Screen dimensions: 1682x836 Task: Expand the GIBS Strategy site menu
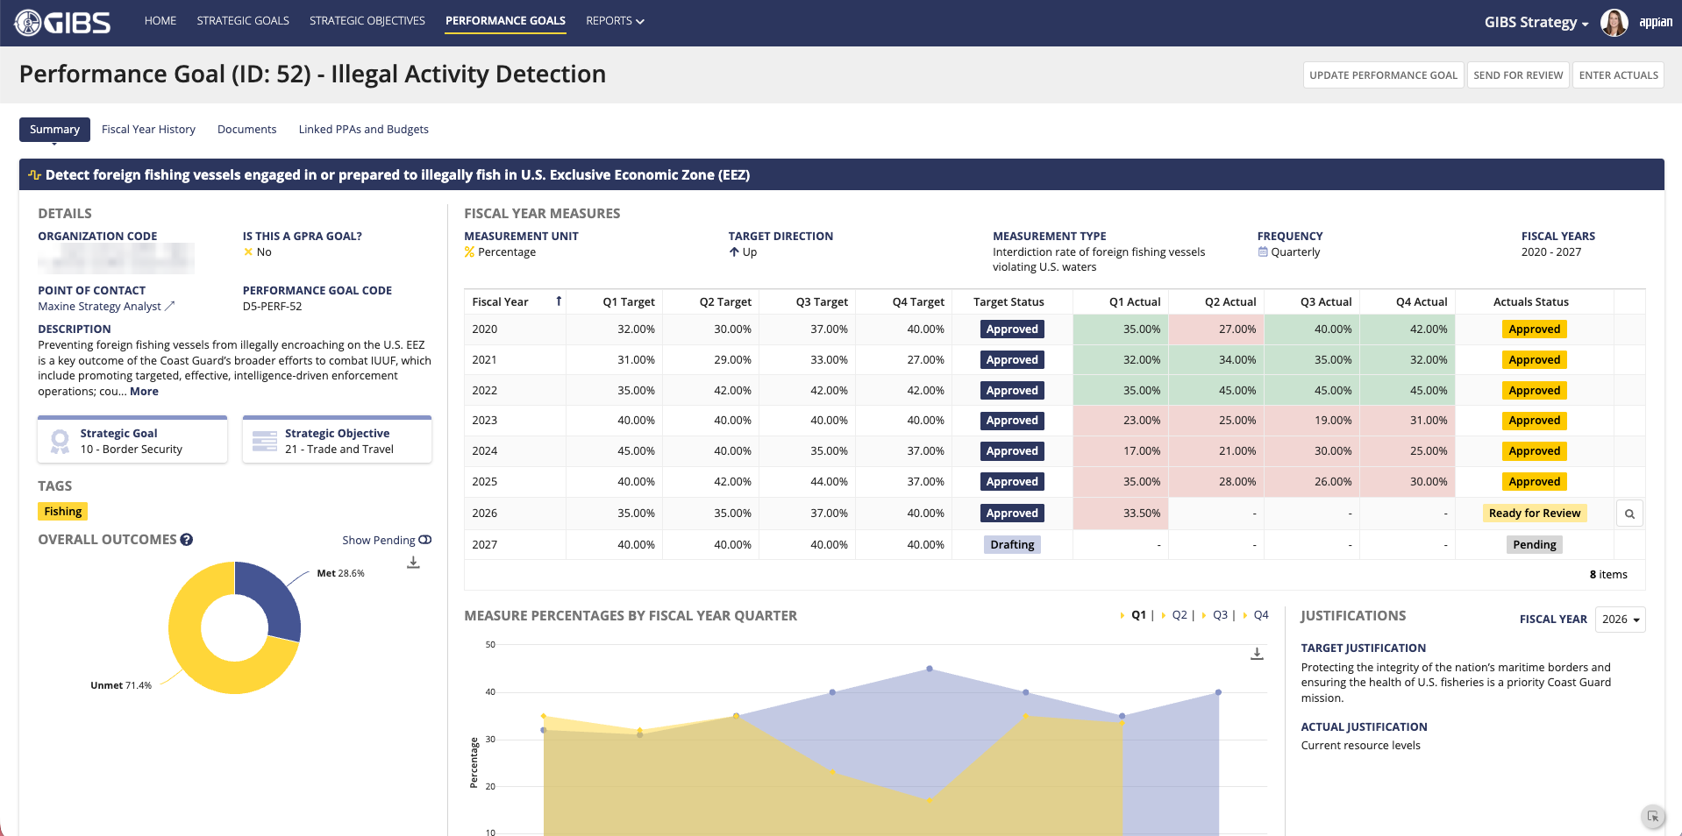point(1536,23)
